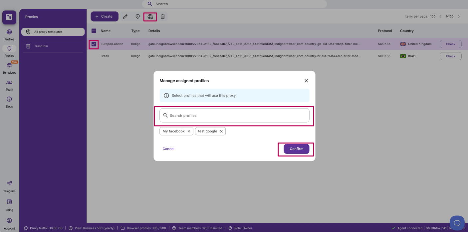This screenshot has height=232, width=468.
Task: Toggle the select-all checkbox in table header
Action: 94,31
